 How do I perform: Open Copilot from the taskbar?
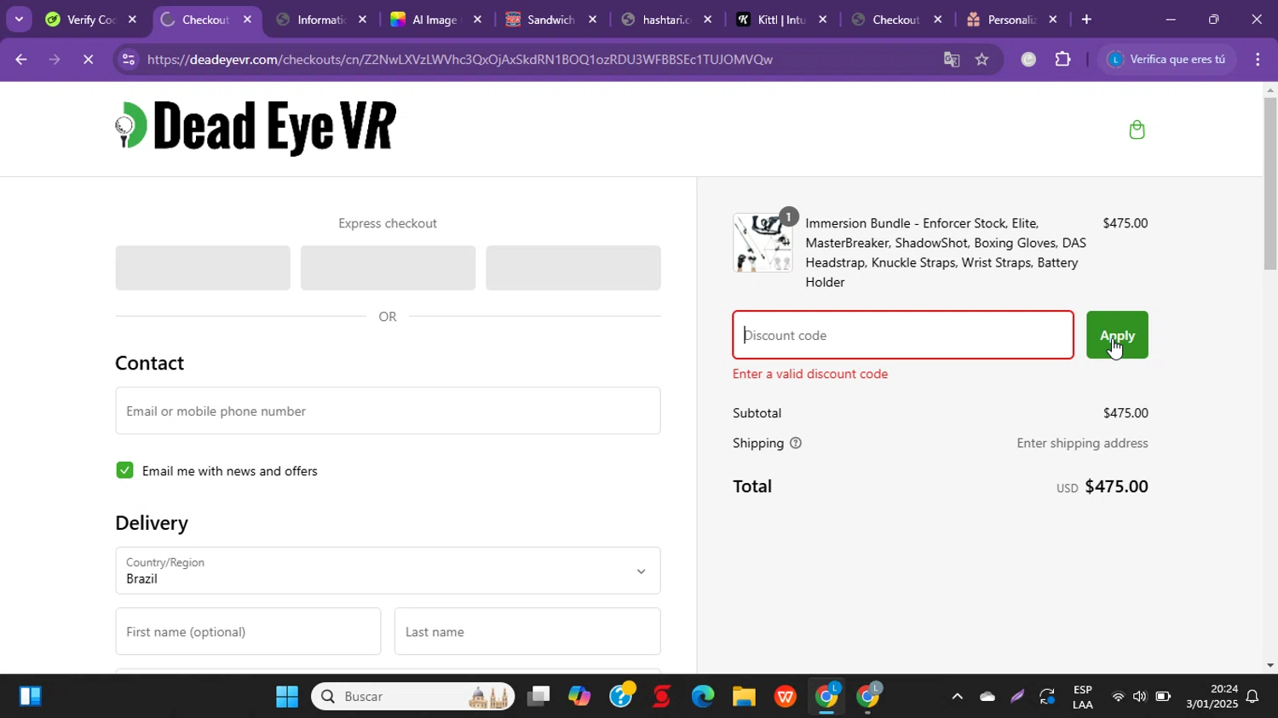[579, 697]
